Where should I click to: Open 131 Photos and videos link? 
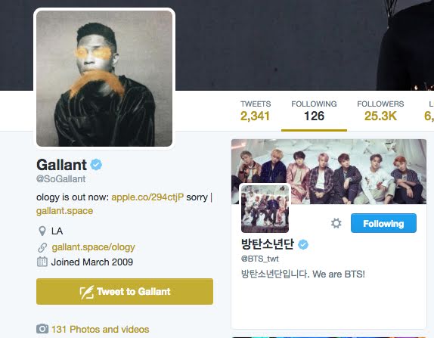pyautogui.click(x=101, y=329)
